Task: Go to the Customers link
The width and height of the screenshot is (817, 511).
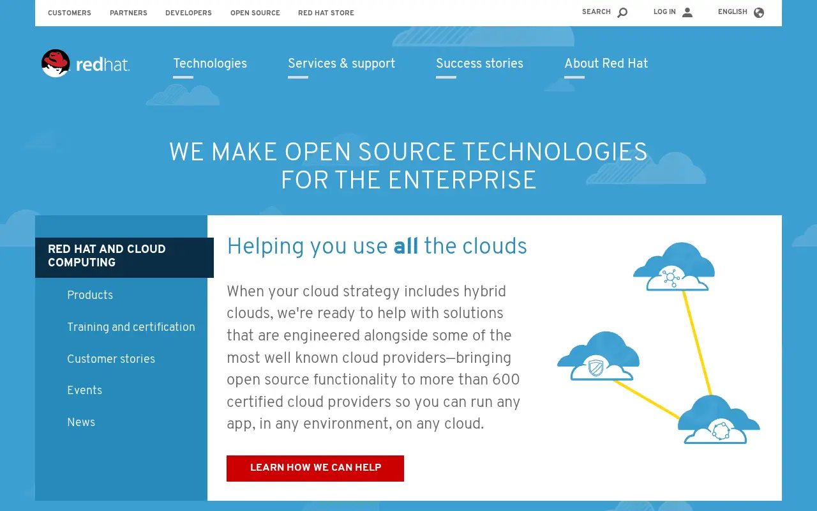Action: 70,13
